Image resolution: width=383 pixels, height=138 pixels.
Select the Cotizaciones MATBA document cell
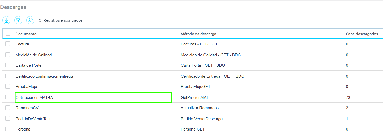tap(34, 98)
